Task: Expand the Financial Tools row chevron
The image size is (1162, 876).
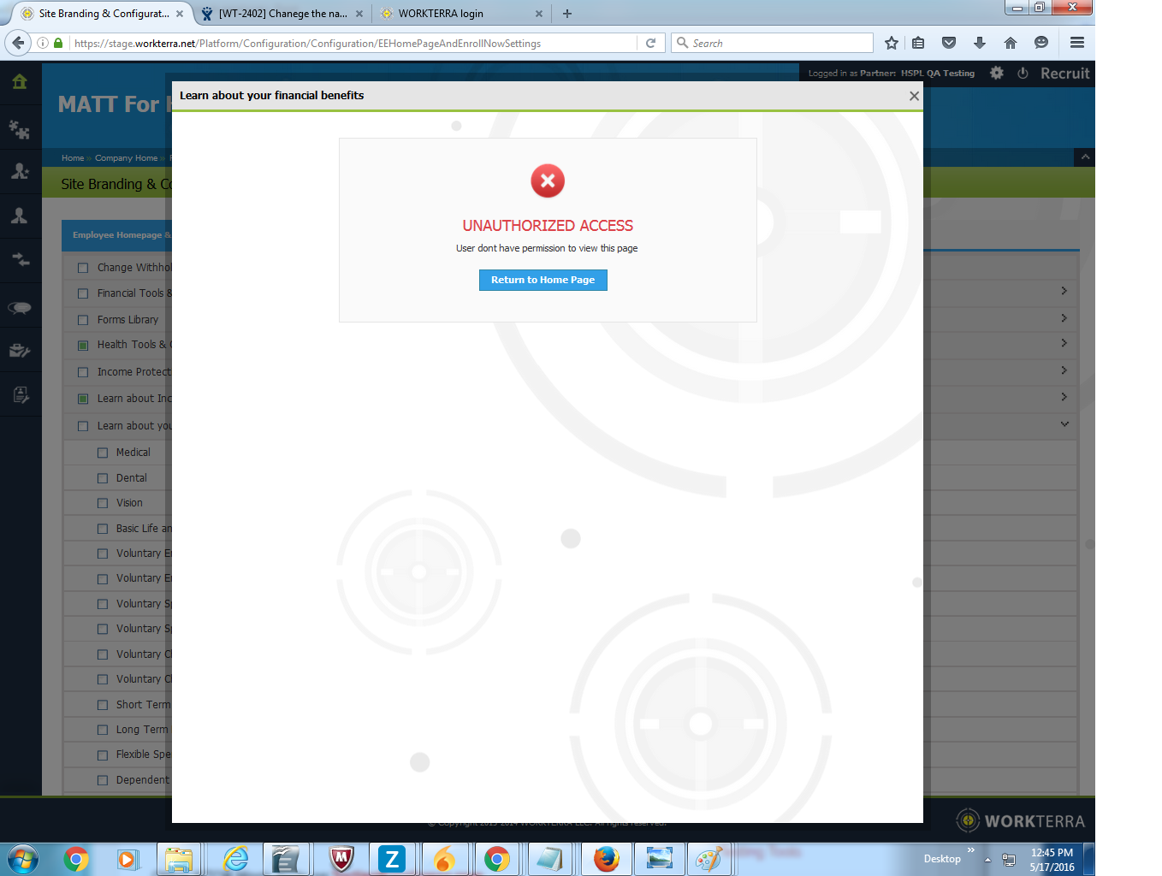Action: (x=1064, y=291)
